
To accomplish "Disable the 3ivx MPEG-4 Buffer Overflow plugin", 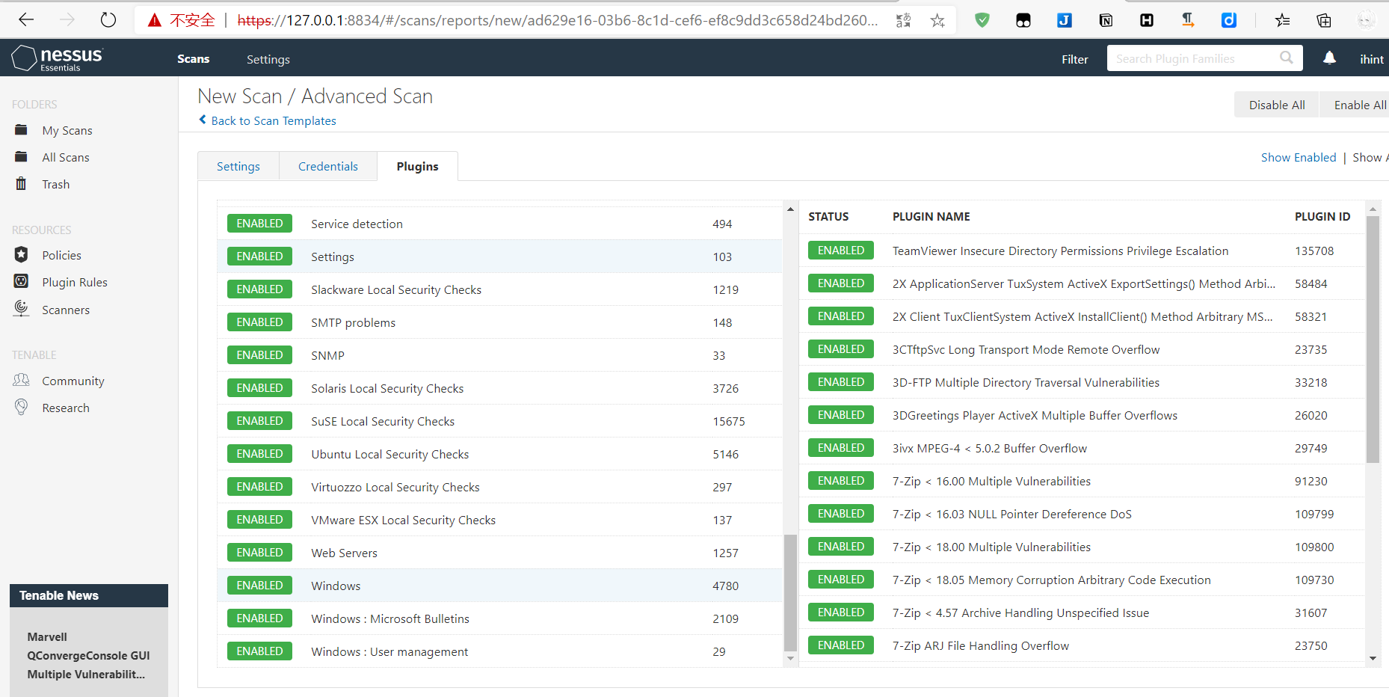I will pyautogui.click(x=840, y=448).
